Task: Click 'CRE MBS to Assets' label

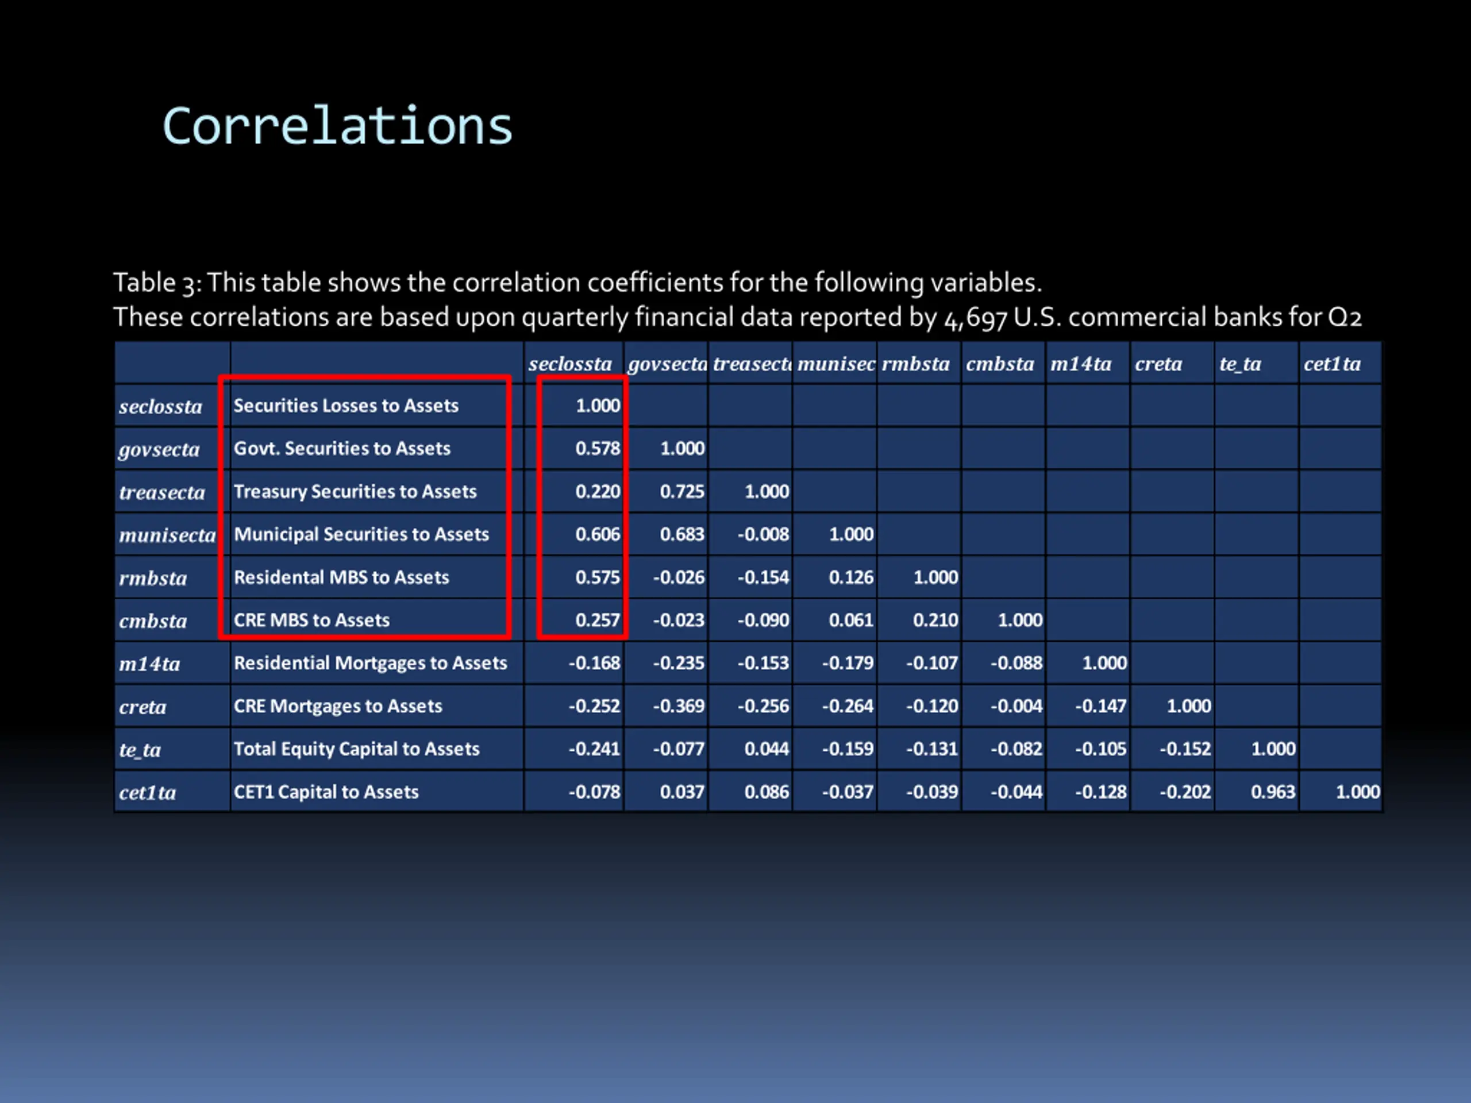Action: [311, 620]
